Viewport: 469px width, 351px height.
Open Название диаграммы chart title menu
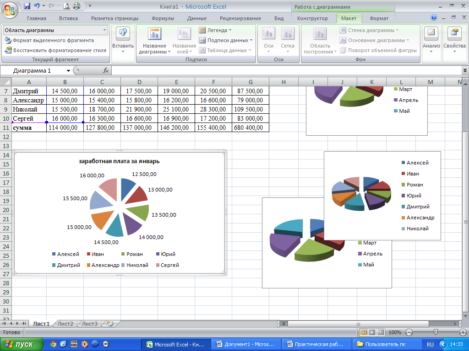coord(155,41)
